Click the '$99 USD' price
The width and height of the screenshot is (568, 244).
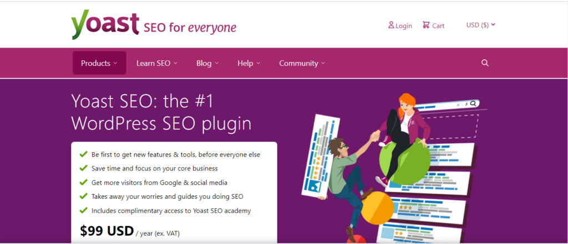pyautogui.click(x=107, y=231)
